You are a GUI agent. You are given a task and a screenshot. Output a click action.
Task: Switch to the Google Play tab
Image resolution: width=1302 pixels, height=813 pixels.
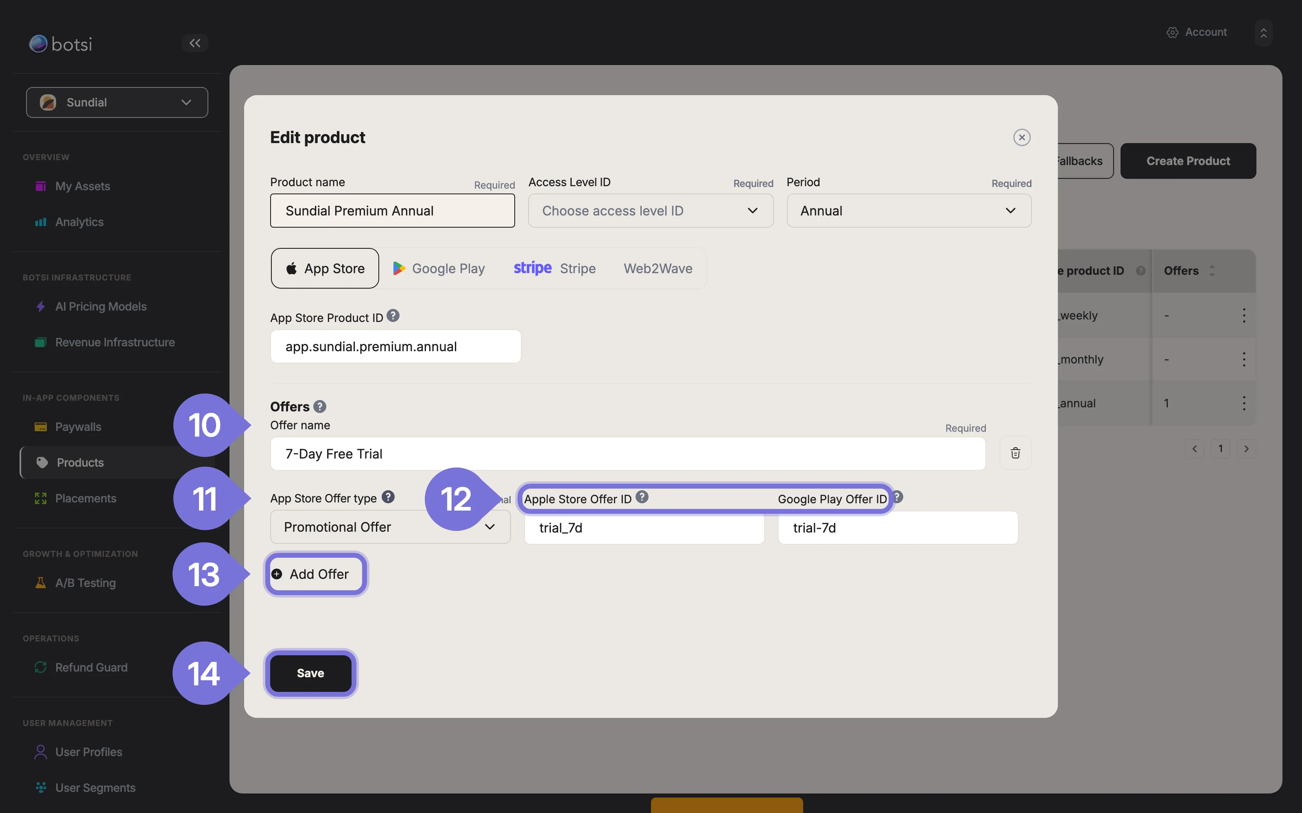tap(439, 268)
